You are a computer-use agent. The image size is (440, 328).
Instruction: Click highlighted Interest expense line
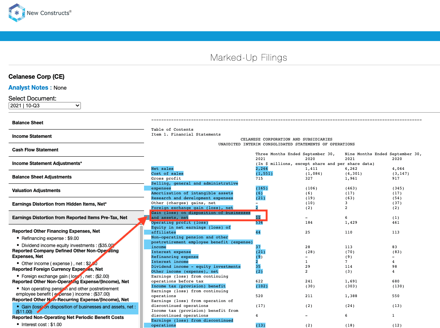click(171, 252)
